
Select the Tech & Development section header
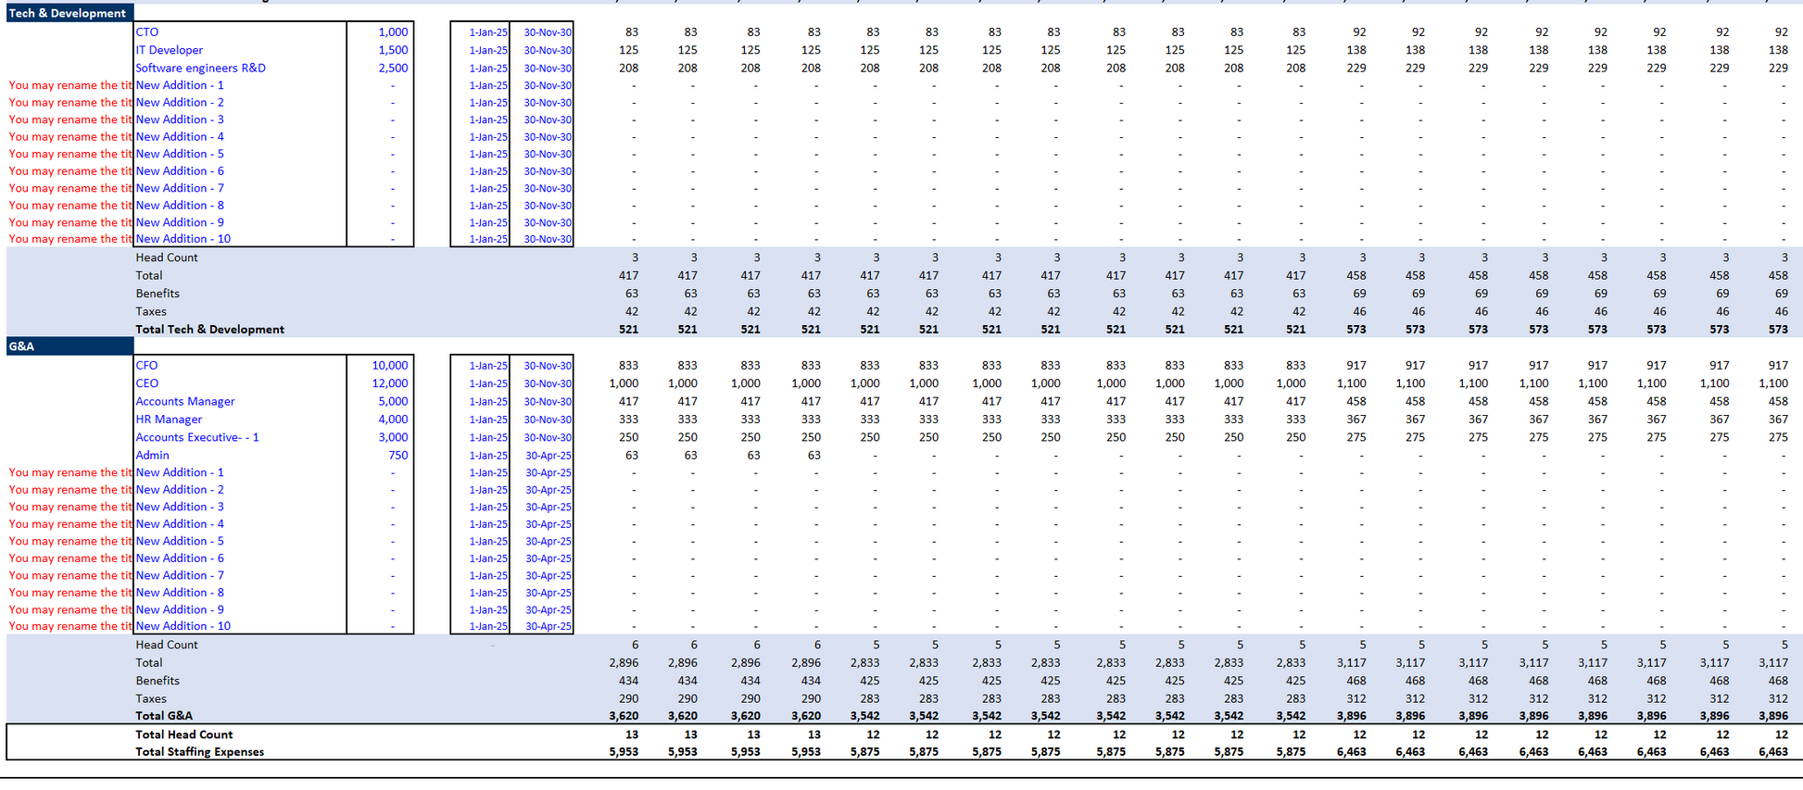[68, 13]
